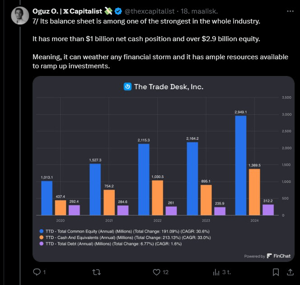Click the blue Total Common Equity legend swatch
This screenshot has height=285, width=300.
pyautogui.click(x=42, y=231)
